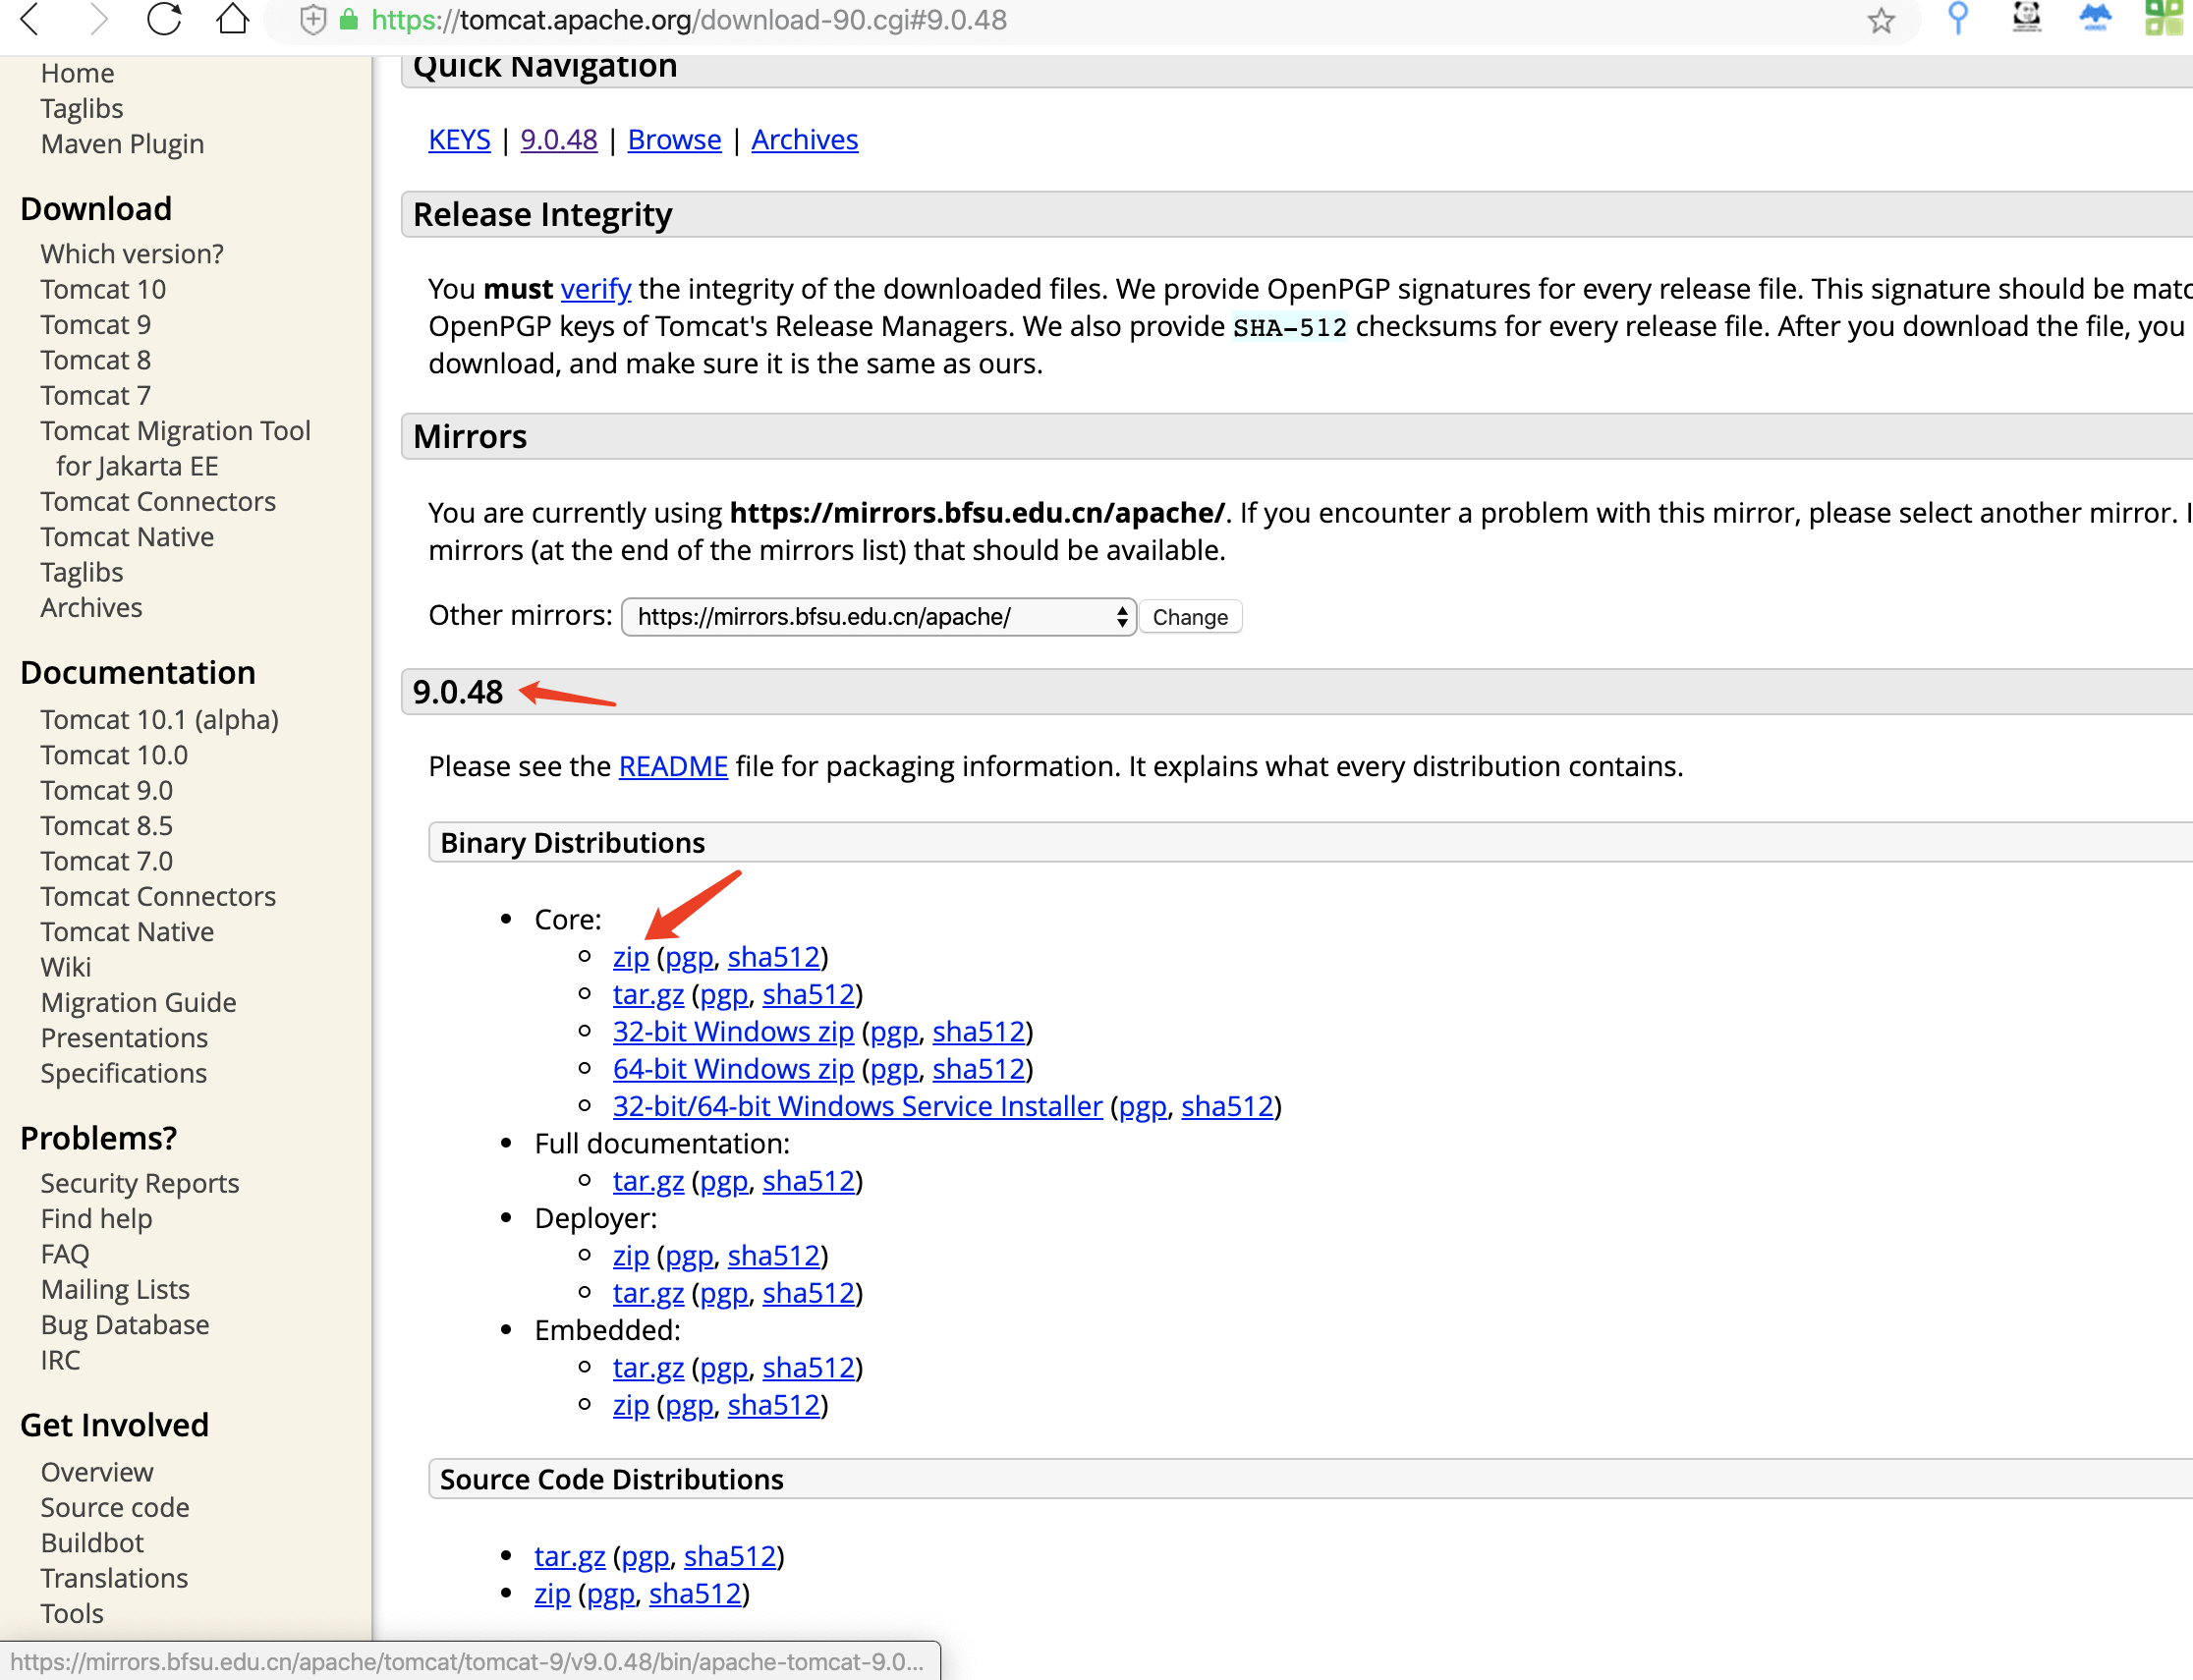Download the 64-bit Windows zip
The image size is (2193, 1680).
tap(733, 1069)
